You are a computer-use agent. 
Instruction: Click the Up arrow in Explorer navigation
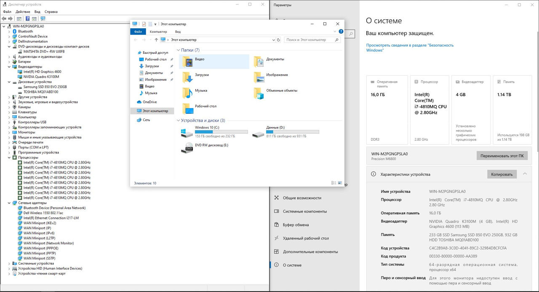(x=156, y=40)
